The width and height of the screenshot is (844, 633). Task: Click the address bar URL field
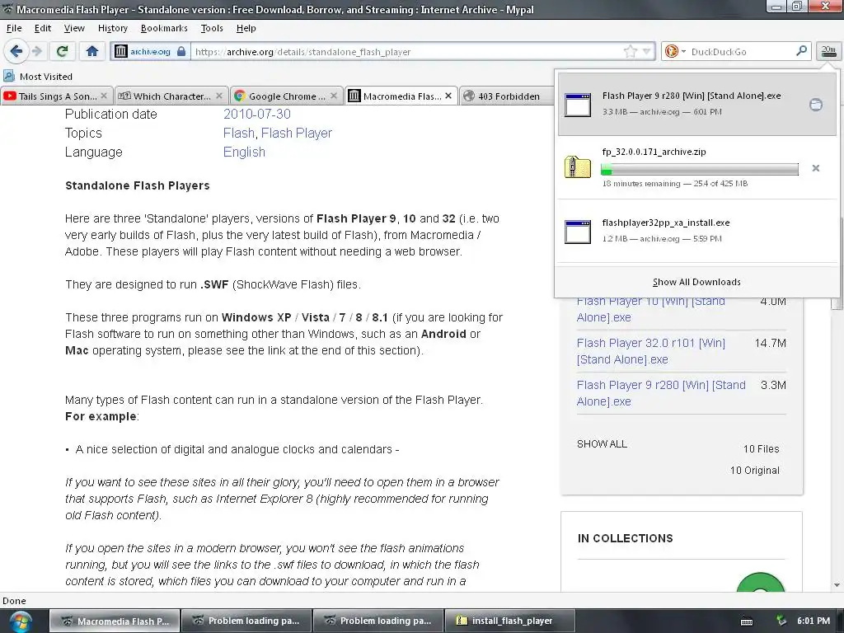407,52
